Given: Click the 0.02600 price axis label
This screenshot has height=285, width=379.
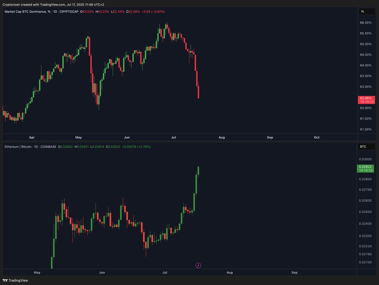Looking at the screenshot, I should pos(365,201).
